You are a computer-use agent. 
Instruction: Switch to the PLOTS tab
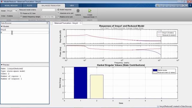[x=29, y=5]
